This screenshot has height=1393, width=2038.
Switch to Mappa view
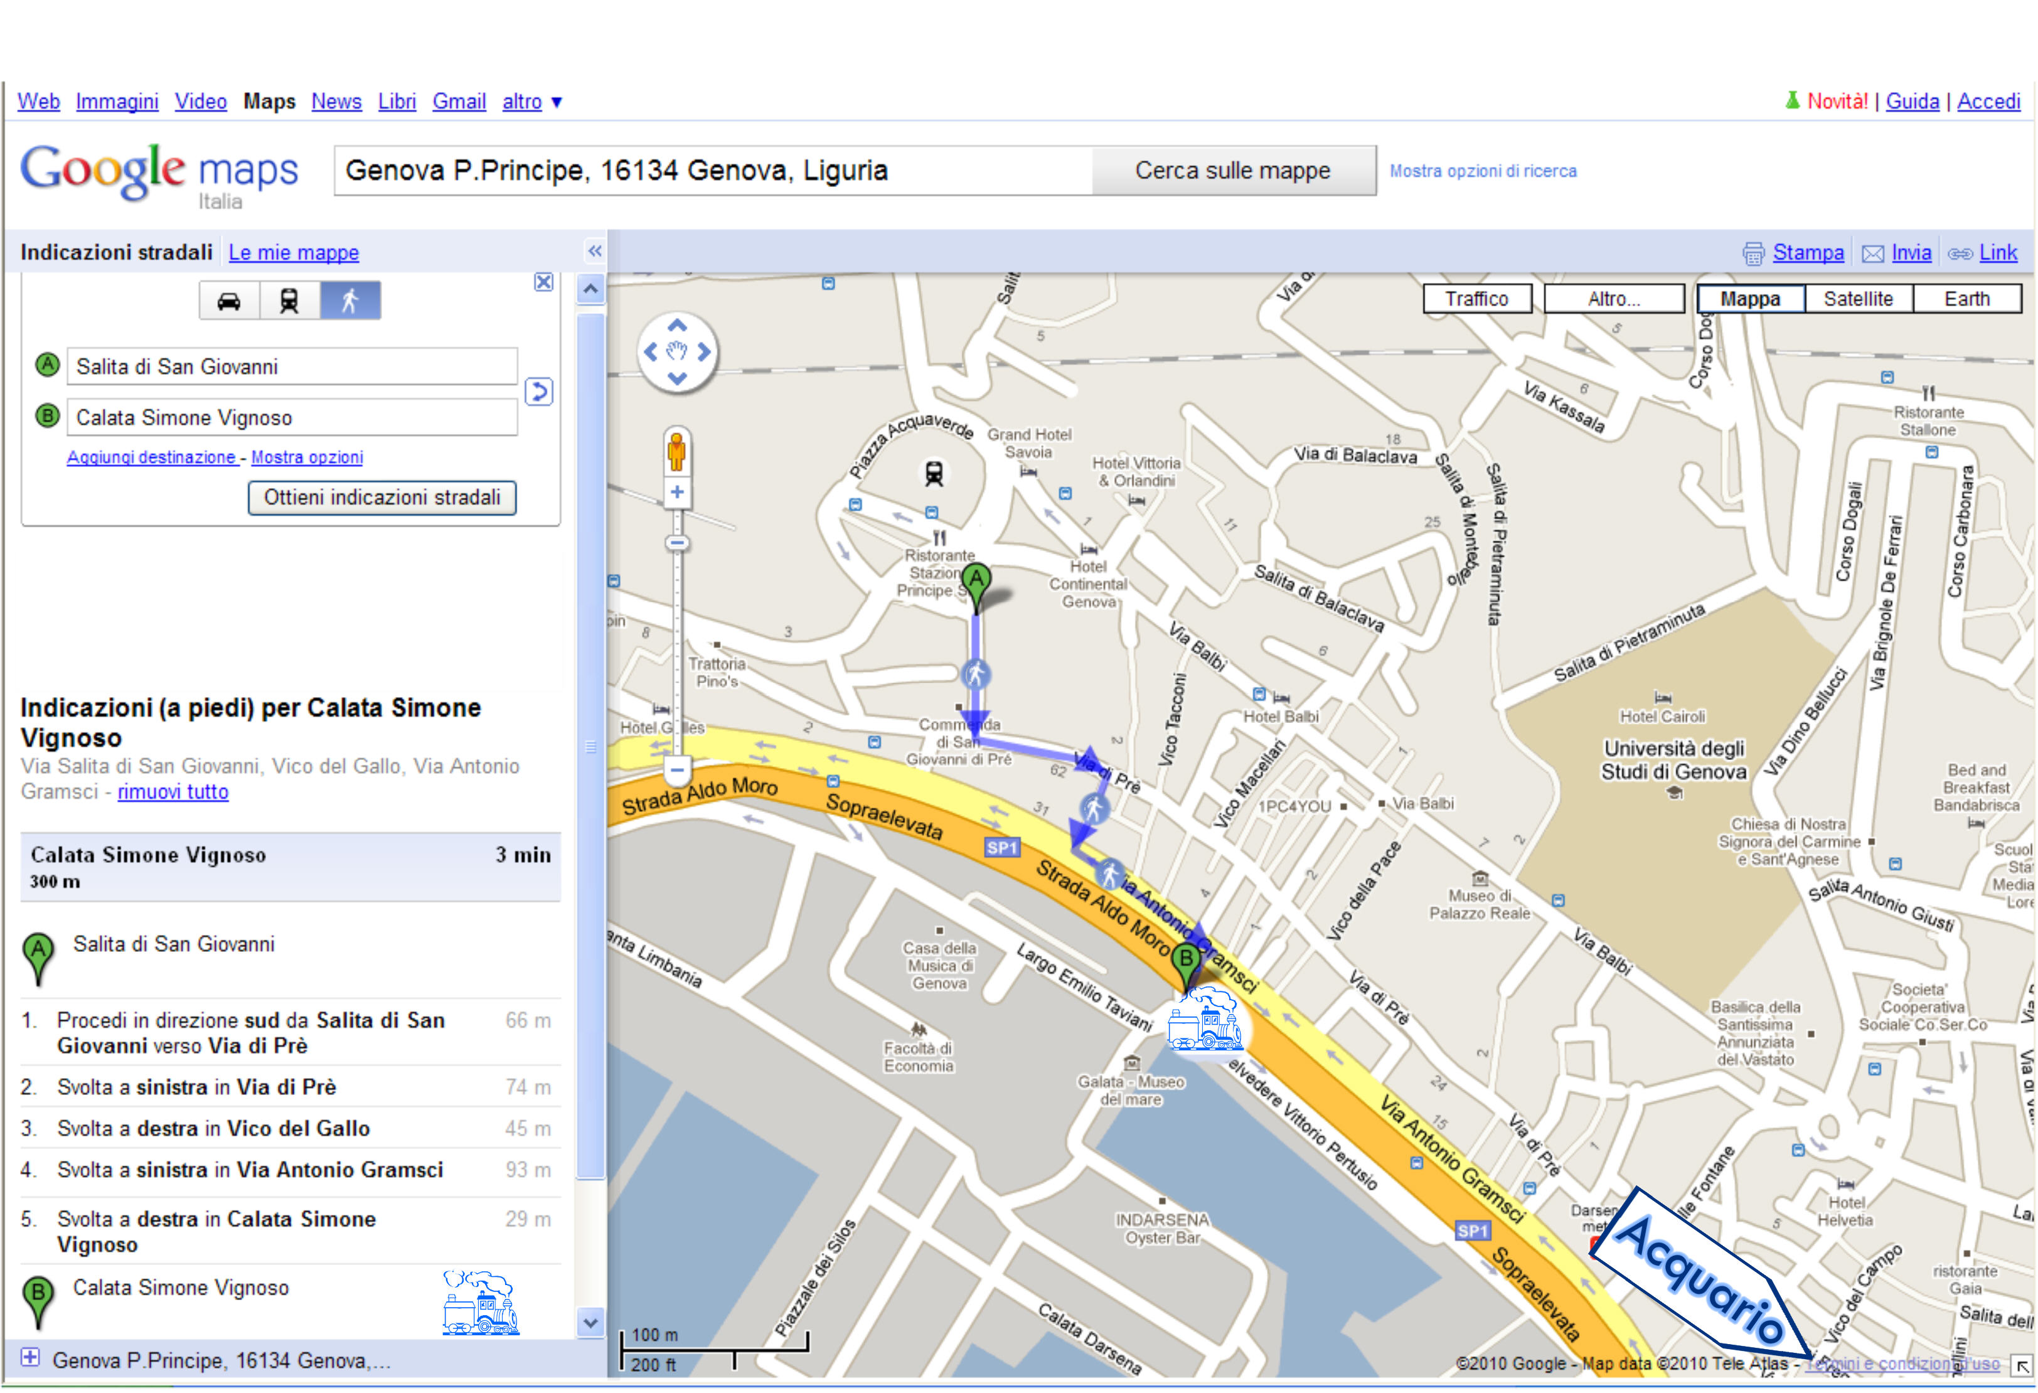click(1751, 298)
